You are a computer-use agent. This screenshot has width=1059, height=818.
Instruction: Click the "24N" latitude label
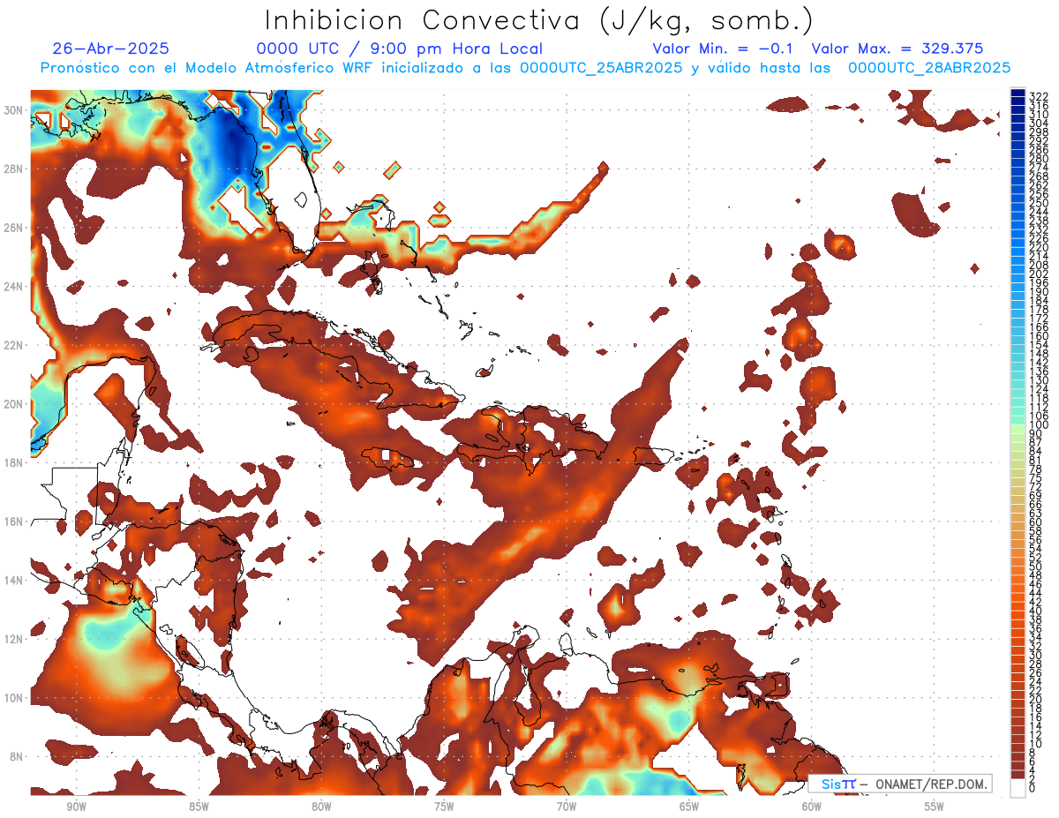coord(15,287)
